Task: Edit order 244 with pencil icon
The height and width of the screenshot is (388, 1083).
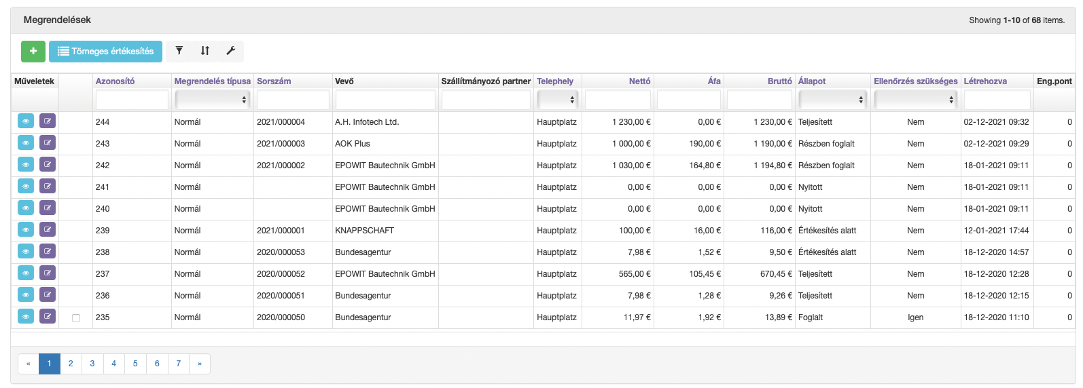Action: click(x=48, y=121)
